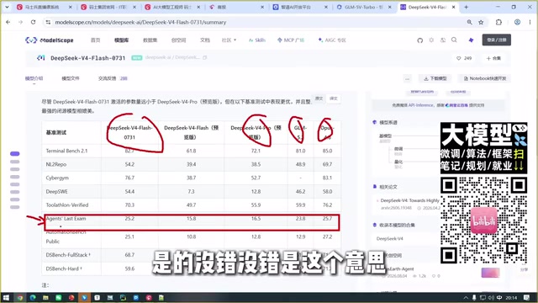Reload the ModelScope page
538x303 pixels.
33,22
